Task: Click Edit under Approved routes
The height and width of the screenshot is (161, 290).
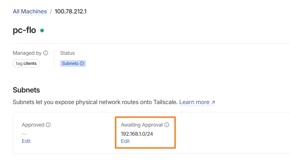Action: click(x=26, y=141)
